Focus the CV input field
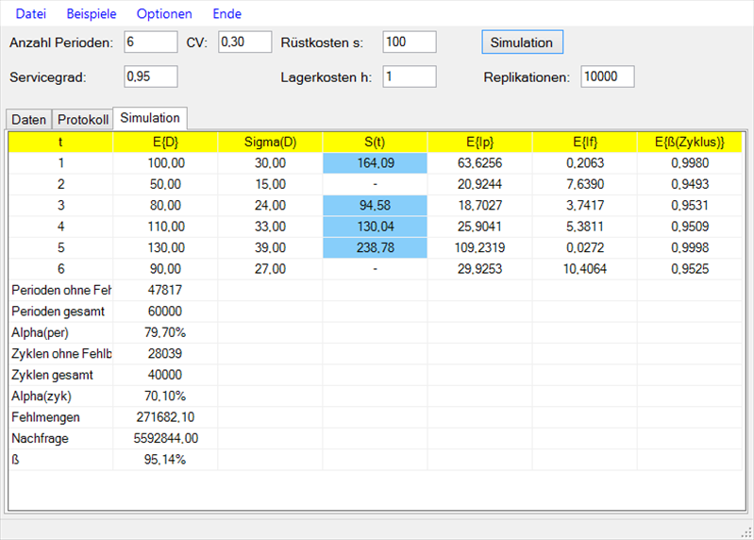 (244, 42)
